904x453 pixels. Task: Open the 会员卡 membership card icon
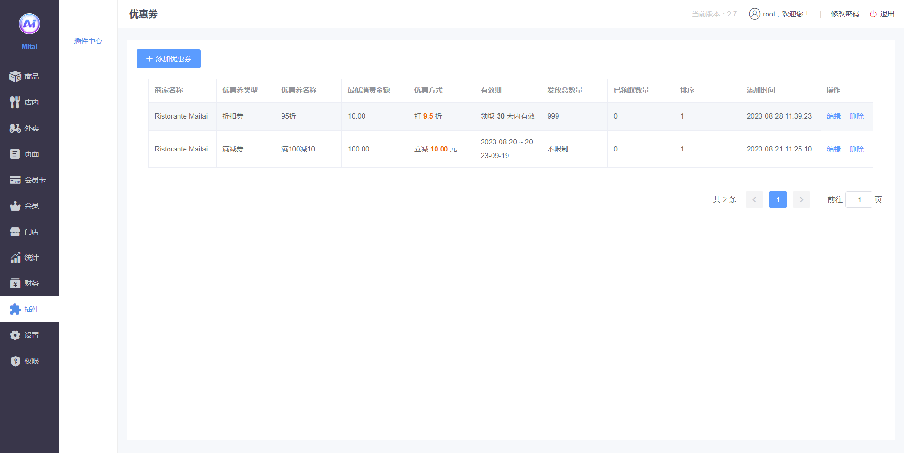coord(15,180)
